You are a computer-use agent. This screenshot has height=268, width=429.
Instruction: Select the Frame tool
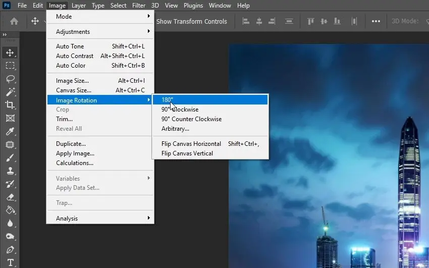pos(10,118)
